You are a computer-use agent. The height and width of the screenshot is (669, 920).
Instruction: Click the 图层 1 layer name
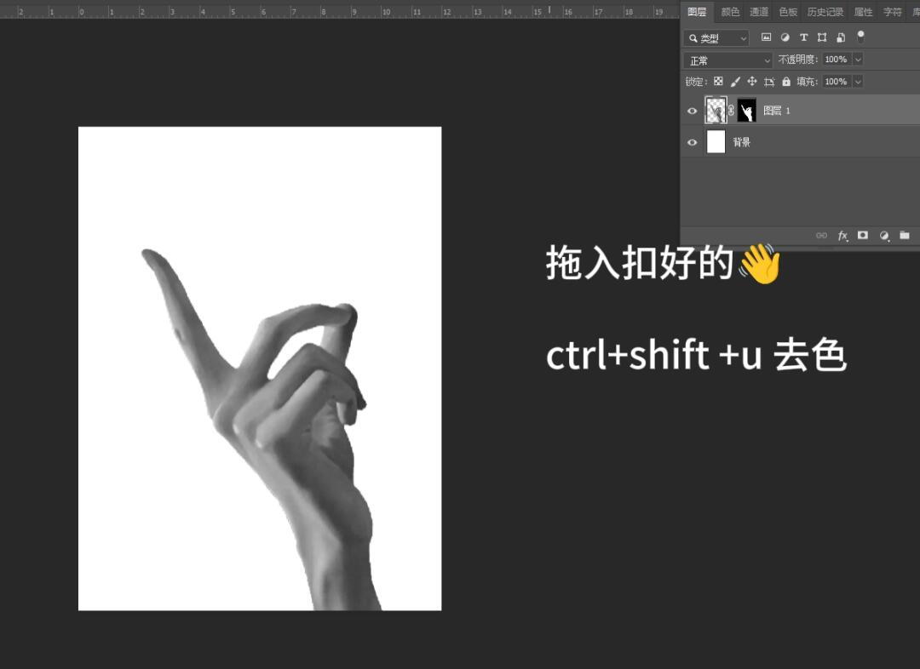coord(777,111)
